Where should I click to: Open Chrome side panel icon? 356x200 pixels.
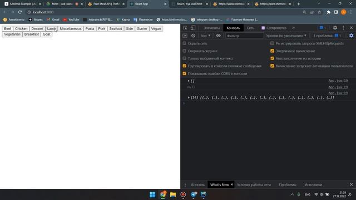(336, 12)
